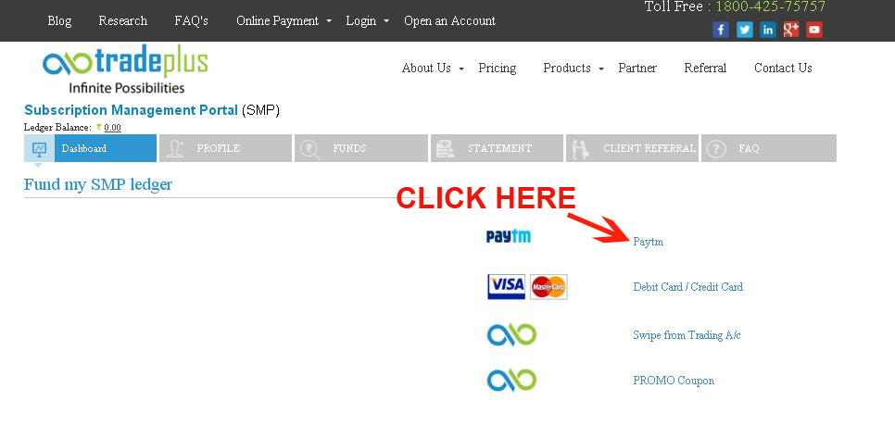Click the MasterCard logo
This screenshot has height=438, width=895.
tap(548, 287)
